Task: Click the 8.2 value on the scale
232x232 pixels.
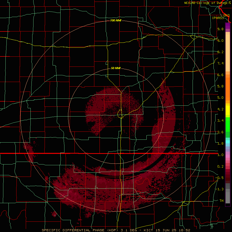Action: tap(220, 52)
